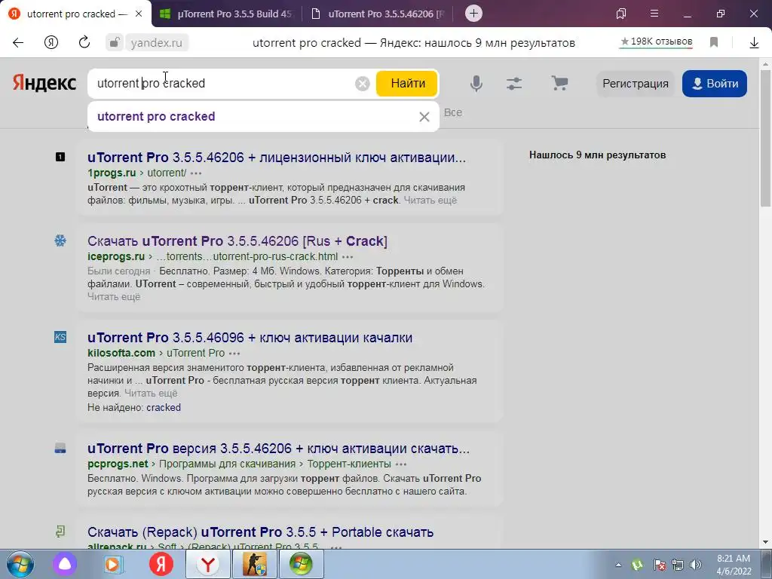Click the kilosofta.com KS favicon
This screenshot has height=579, width=772.
pyautogui.click(x=60, y=337)
